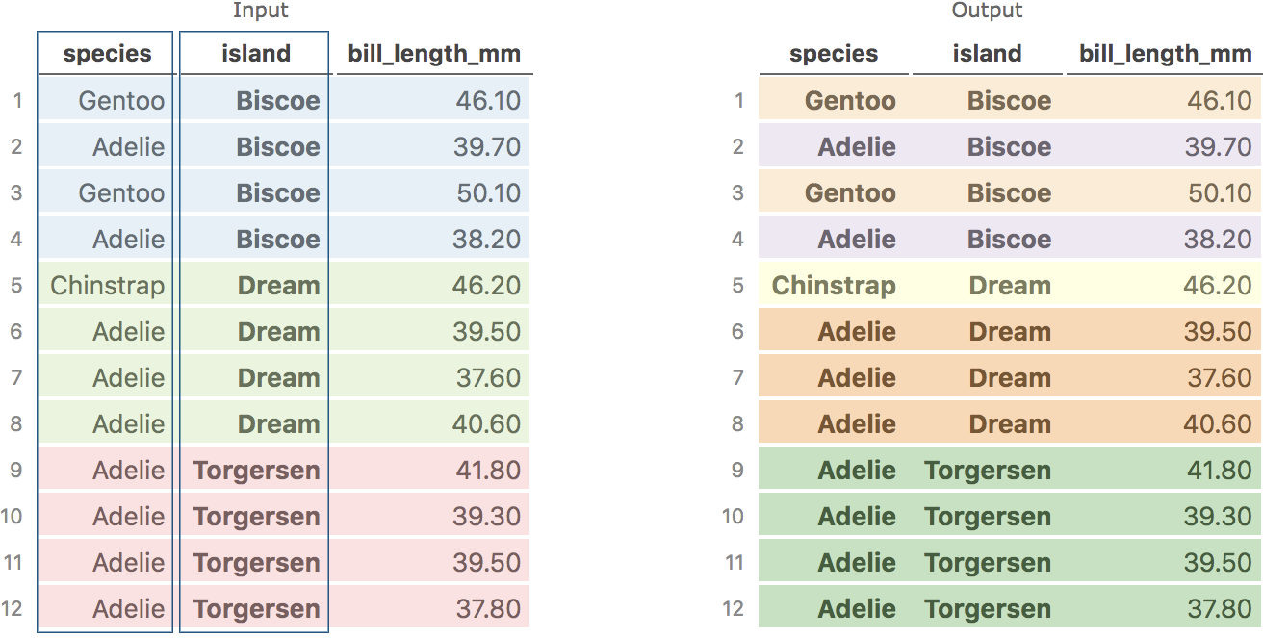Click row number 1 in the Output table

[738, 101]
